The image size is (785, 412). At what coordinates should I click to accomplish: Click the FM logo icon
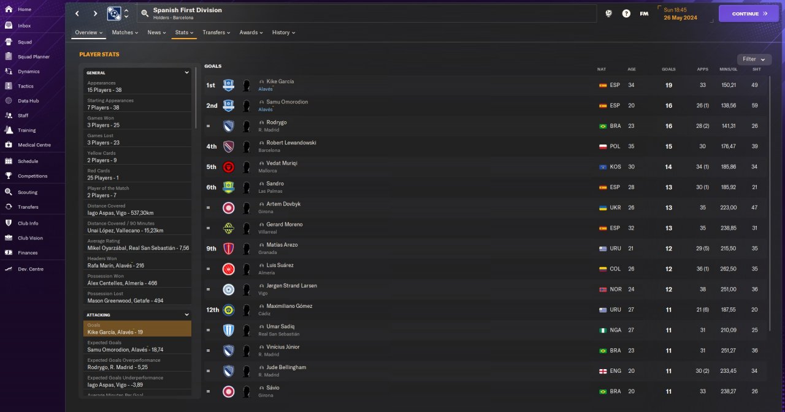tap(644, 13)
